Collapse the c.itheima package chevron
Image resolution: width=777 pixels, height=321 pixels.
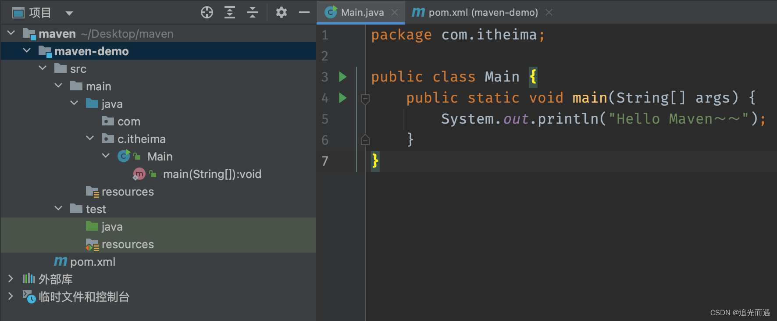point(90,138)
